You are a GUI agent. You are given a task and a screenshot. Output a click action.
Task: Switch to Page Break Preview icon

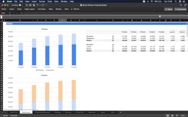coord(177,115)
